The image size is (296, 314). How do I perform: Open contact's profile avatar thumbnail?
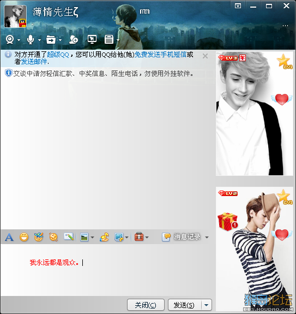tap(15, 16)
